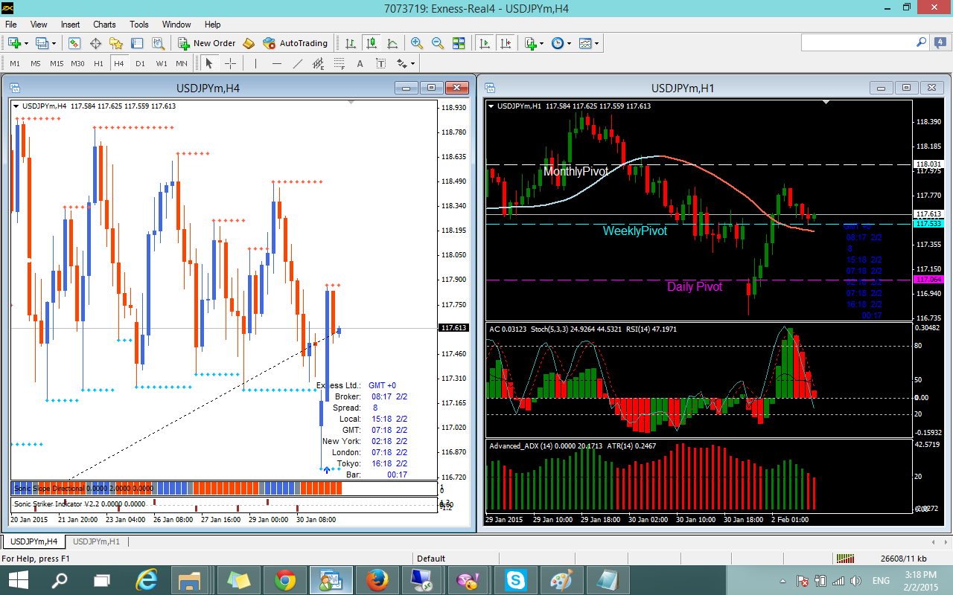Switch to W1 timeframe

pos(162,63)
